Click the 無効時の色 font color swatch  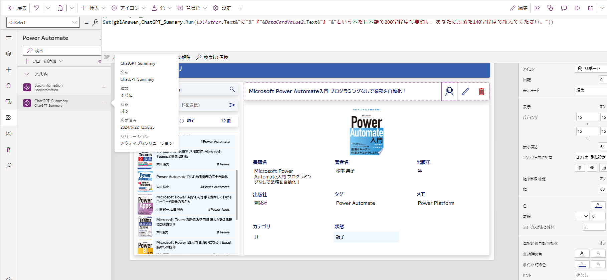click(x=582, y=254)
